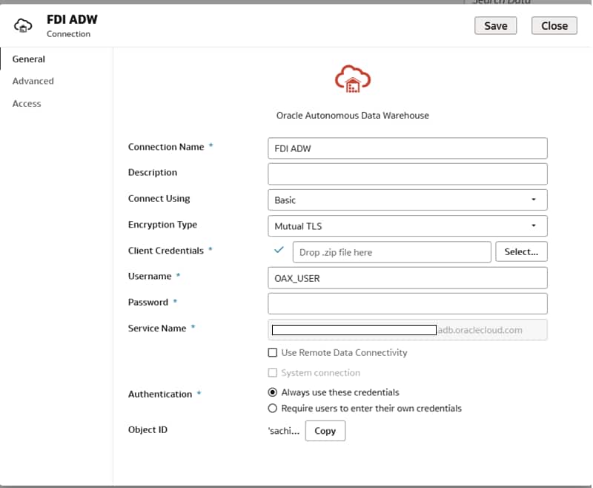Click the FDI ADW connection header icon
This screenshot has height=488, width=593.
[23, 26]
